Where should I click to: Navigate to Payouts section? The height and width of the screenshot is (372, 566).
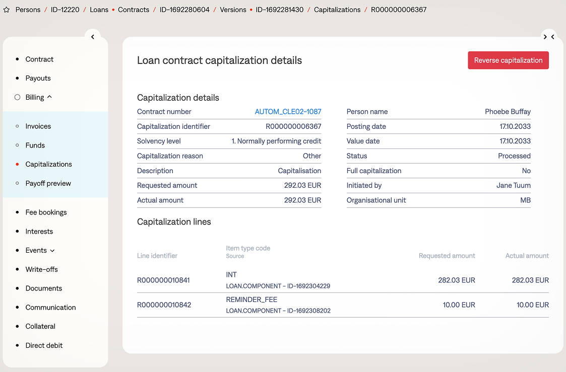click(x=38, y=79)
